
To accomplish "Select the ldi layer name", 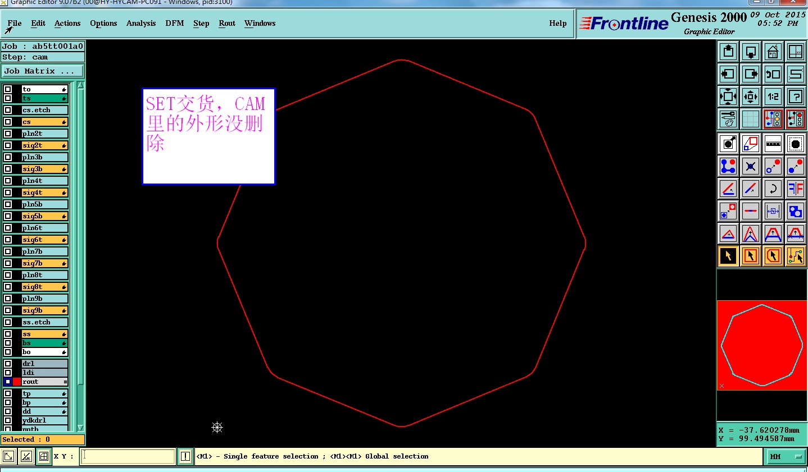I will pos(44,373).
